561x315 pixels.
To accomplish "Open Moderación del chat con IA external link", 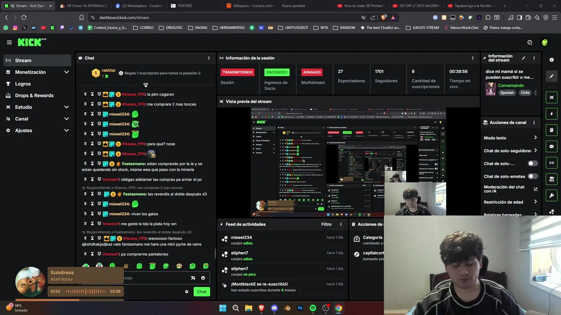I will pyautogui.click(x=536, y=189).
